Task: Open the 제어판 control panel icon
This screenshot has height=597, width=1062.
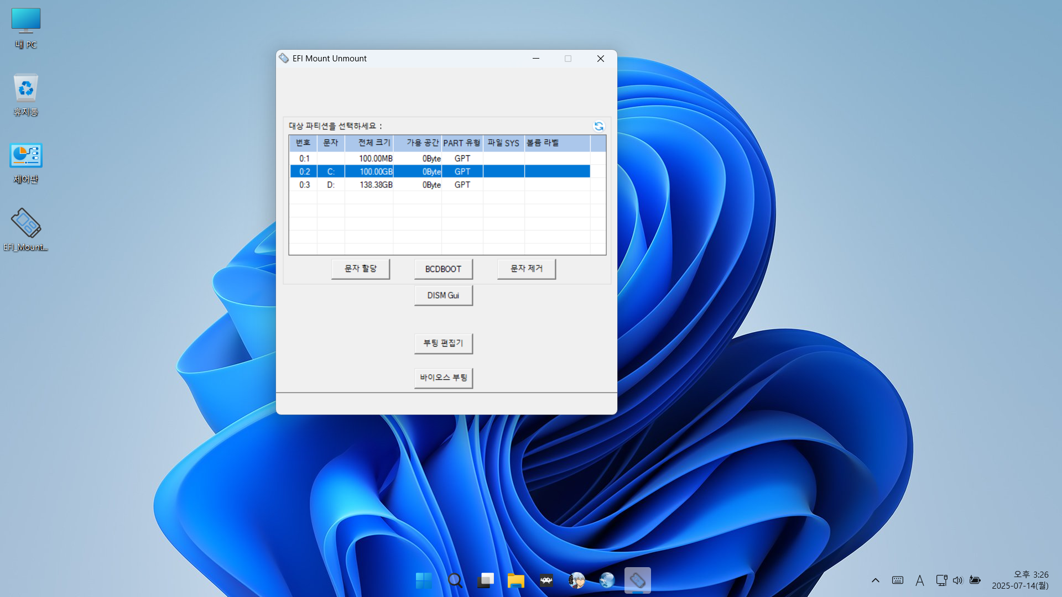Action: click(25, 163)
